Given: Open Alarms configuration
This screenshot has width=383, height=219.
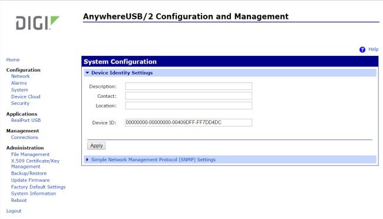Looking at the screenshot, I should (19, 83).
